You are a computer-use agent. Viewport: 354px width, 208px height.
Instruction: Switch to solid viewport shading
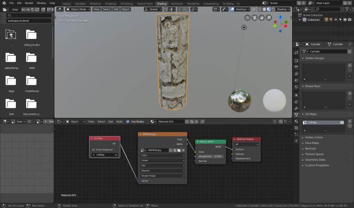pos(264,9)
